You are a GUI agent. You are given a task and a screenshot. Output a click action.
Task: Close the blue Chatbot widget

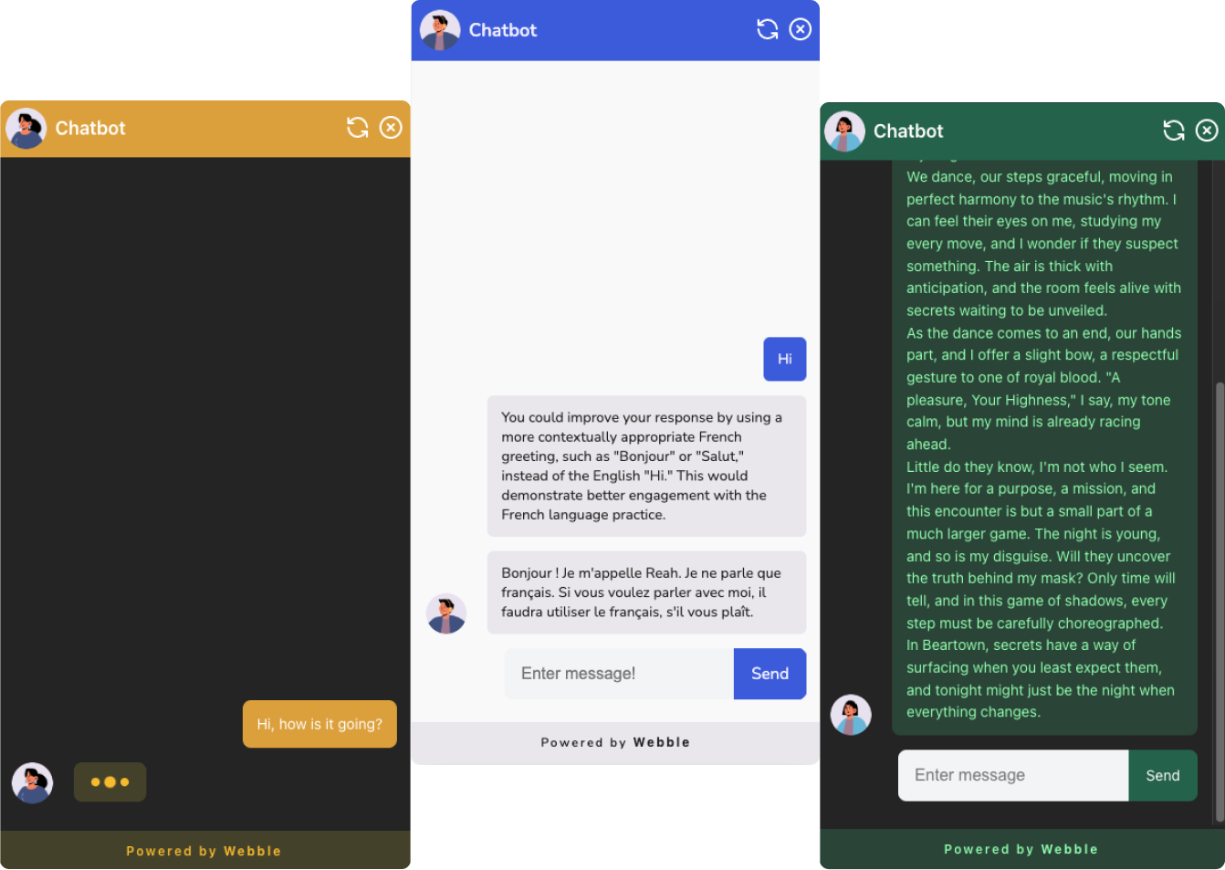click(801, 29)
